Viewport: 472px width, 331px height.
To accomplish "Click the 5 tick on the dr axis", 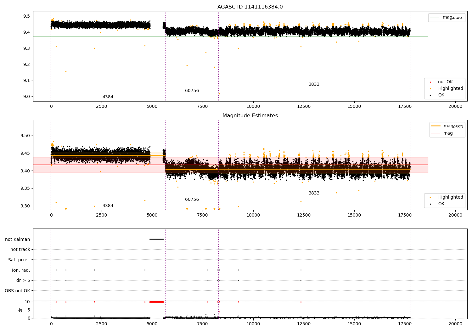I will coord(29,310).
